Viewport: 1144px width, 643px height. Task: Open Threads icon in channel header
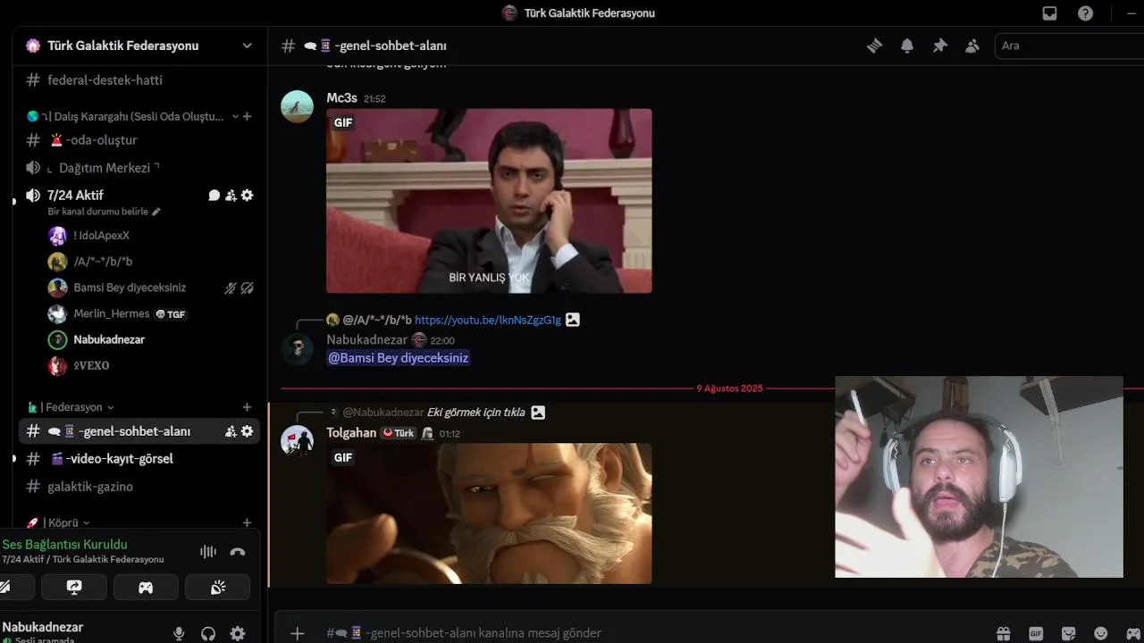point(875,46)
